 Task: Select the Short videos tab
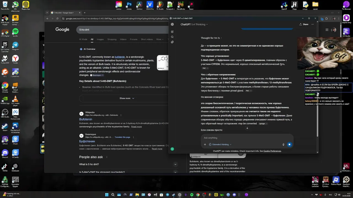coord(147,39)
